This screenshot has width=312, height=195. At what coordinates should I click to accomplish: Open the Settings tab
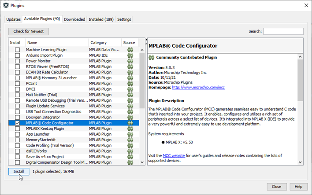point(124,19)
